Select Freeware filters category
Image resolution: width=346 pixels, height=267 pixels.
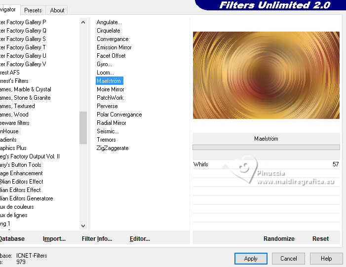(15, 123)
